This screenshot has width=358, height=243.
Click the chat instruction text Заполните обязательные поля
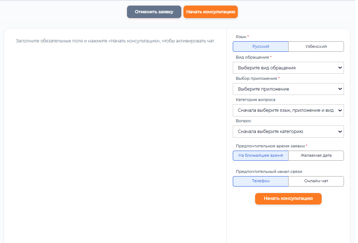(115, 41)
